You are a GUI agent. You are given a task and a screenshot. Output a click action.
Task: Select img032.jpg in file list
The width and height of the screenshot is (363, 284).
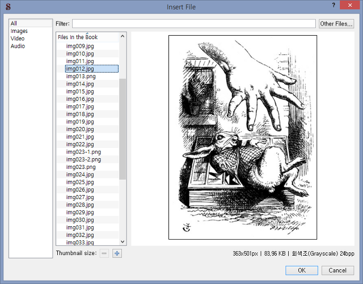pyautogui.click(x=80, y=235)
